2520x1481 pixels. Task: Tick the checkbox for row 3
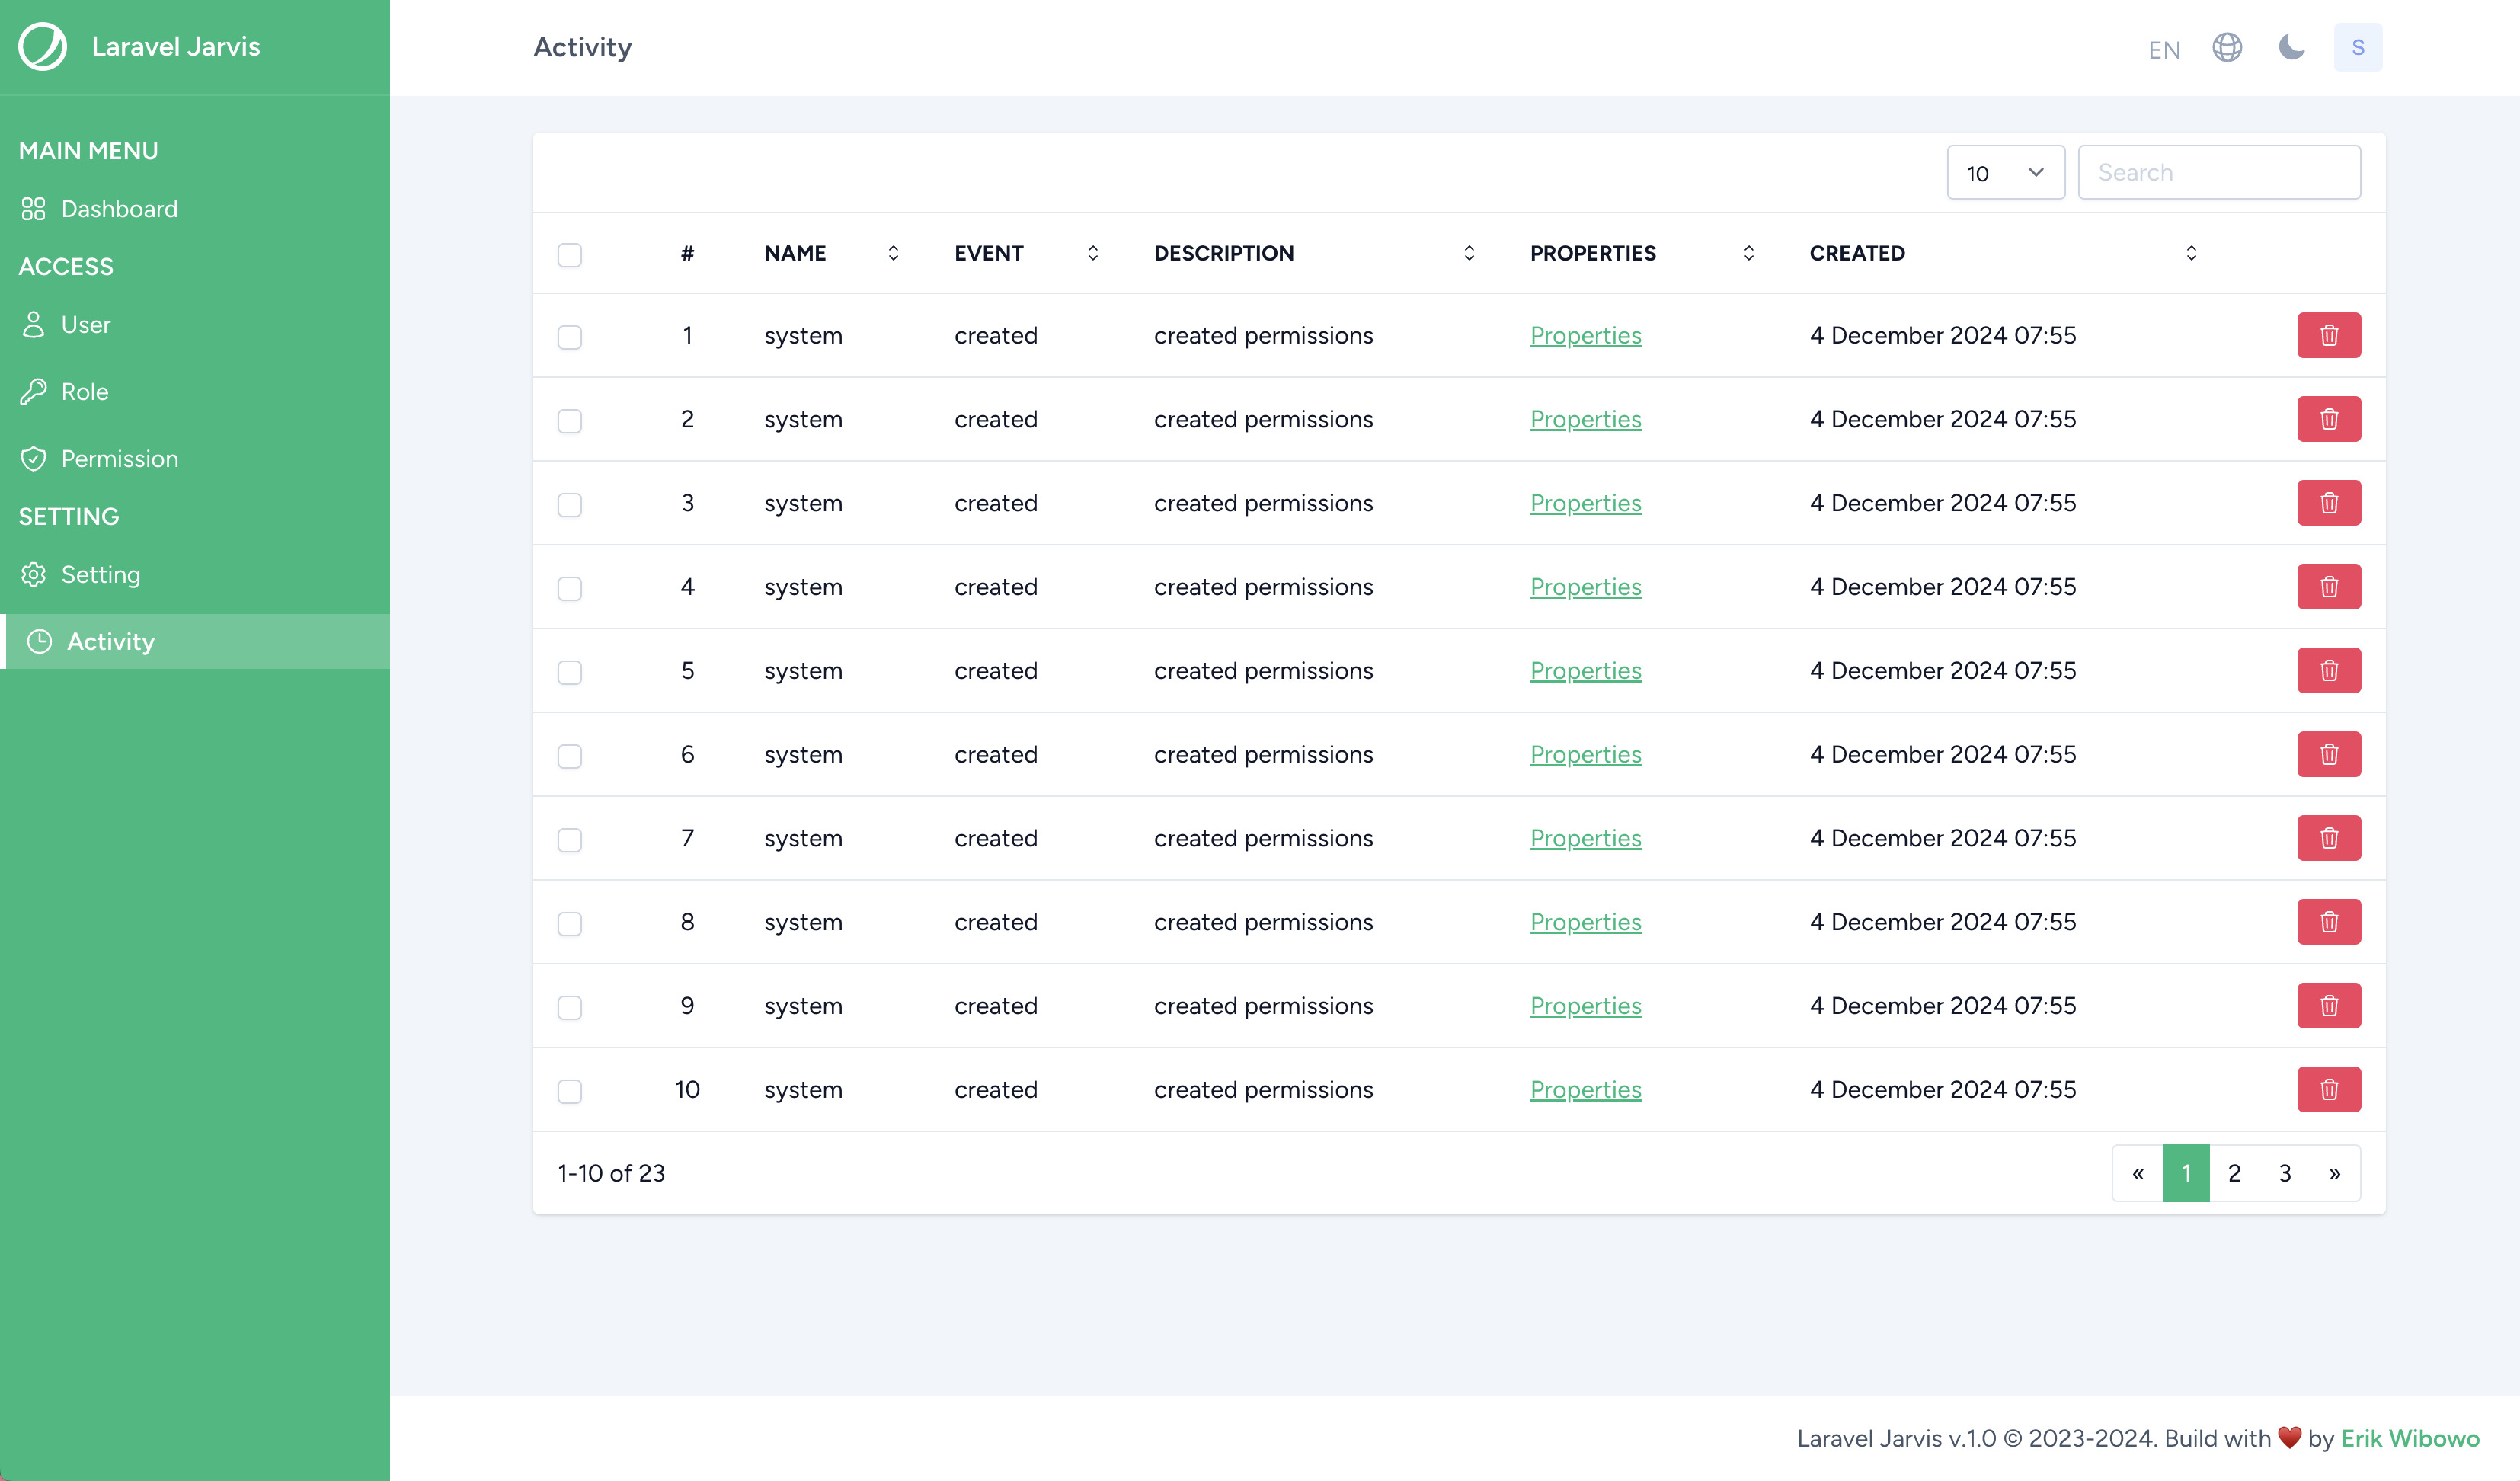pyautogui.click(x=570, y=504)
